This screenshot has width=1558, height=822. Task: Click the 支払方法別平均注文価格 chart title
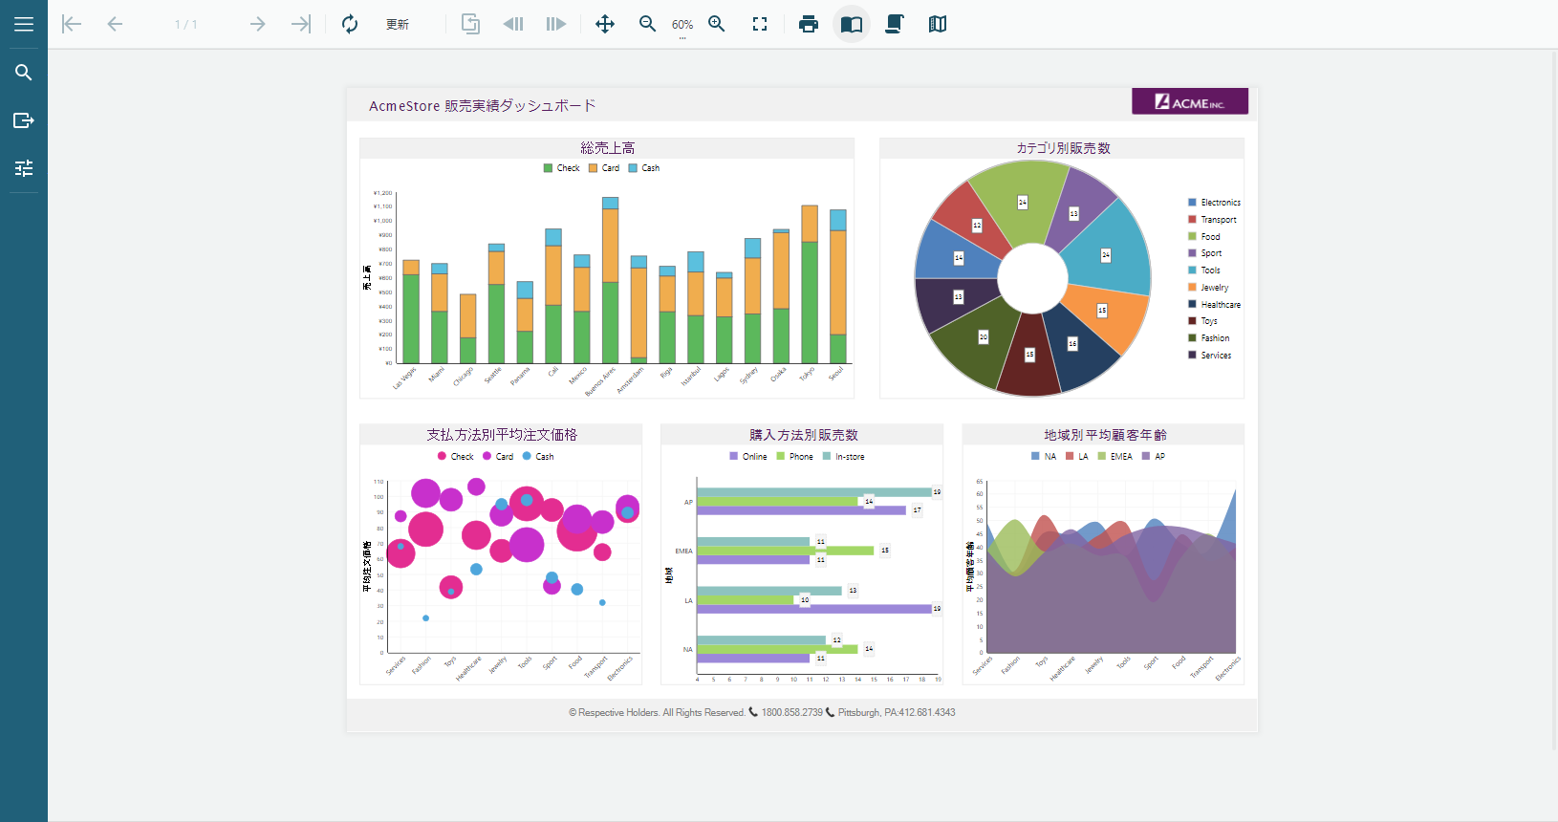(x=502, y=435)
